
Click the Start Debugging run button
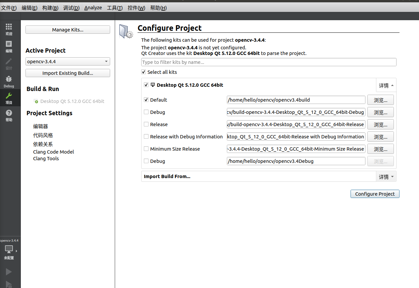[x=9, y=284]
